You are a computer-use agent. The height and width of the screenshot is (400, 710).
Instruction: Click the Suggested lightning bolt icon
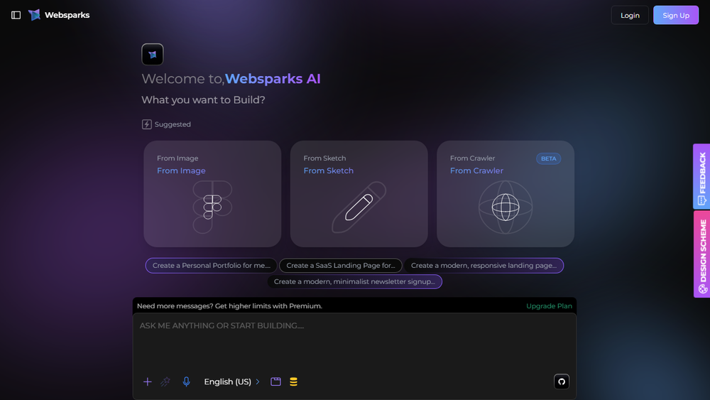pyautogui.click(x=147, y=124)
